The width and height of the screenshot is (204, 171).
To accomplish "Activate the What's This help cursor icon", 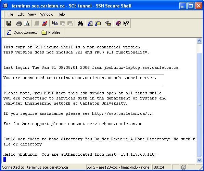I will coord(126,24).
